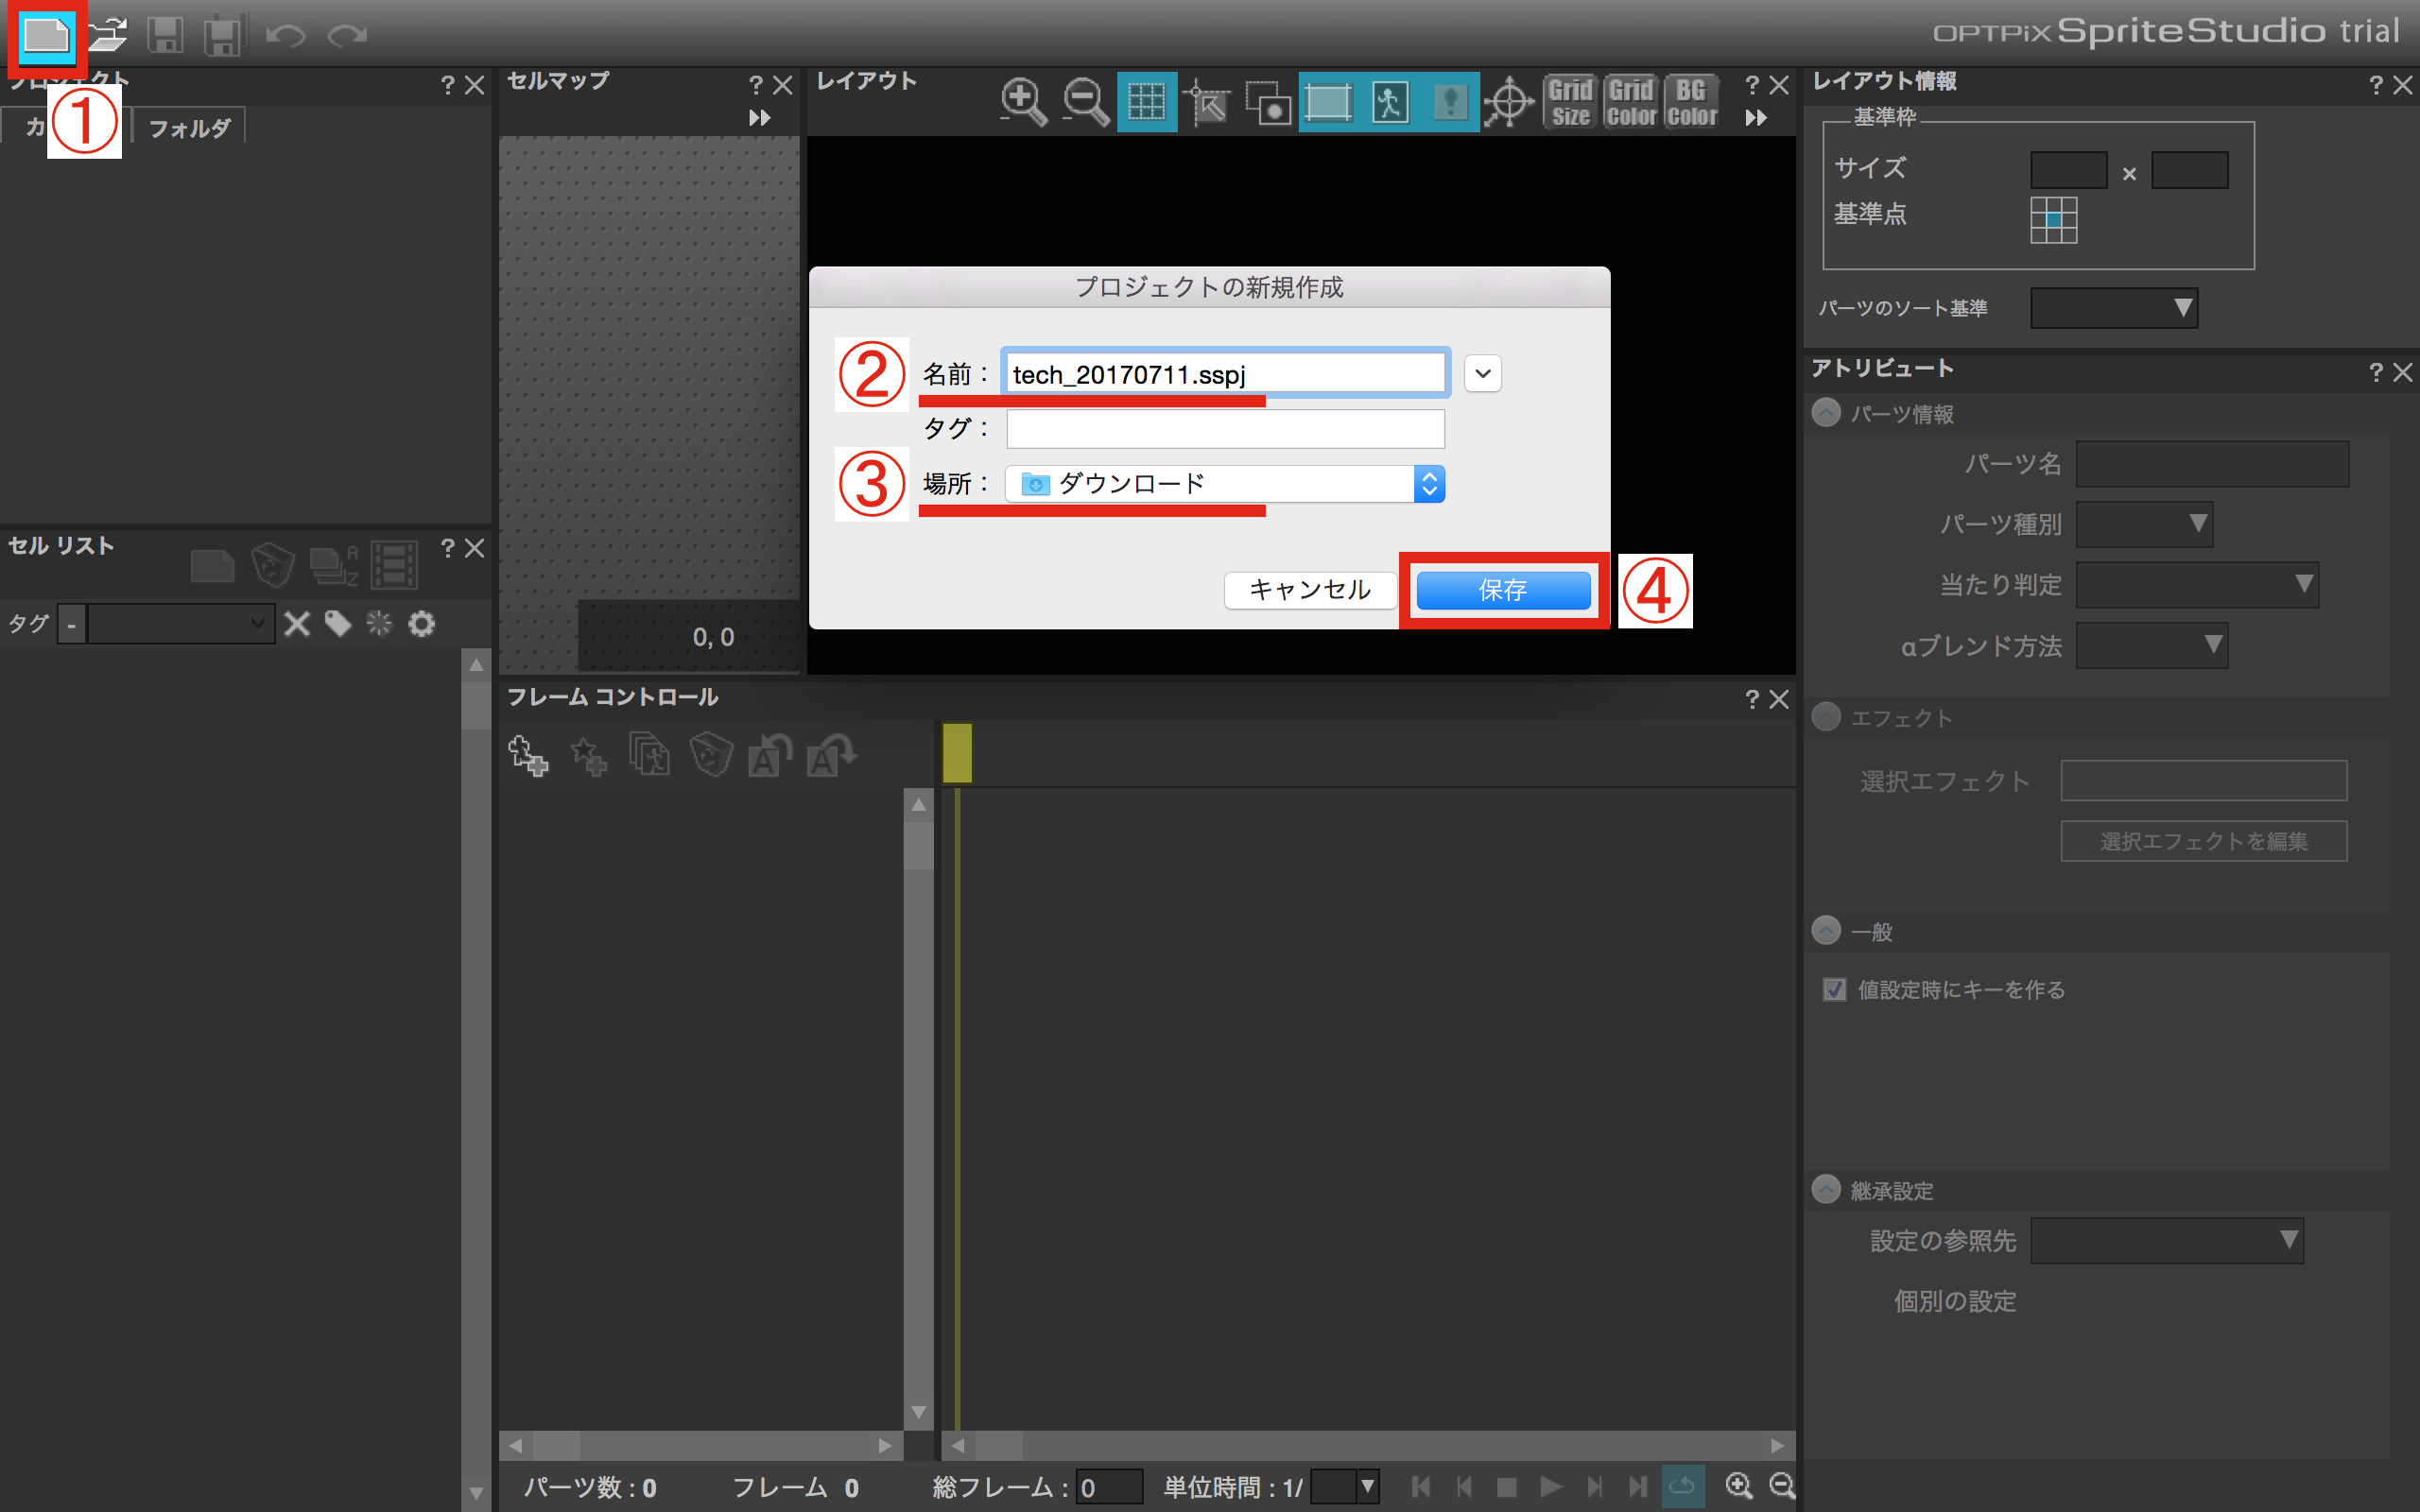Click the crosshair origin icon in Layout toolbar
This screenshot has height=1512, width=2420.
[1508, 102]
